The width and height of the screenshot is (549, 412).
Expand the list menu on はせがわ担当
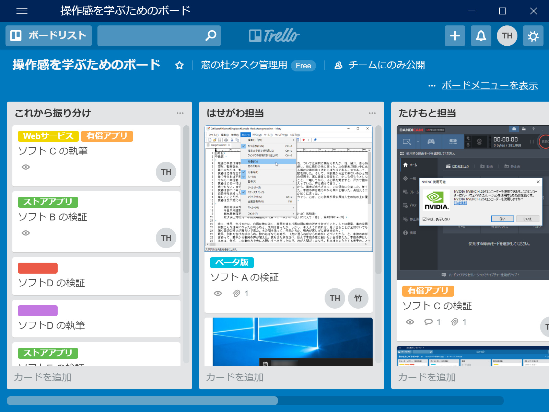(372, 113)
